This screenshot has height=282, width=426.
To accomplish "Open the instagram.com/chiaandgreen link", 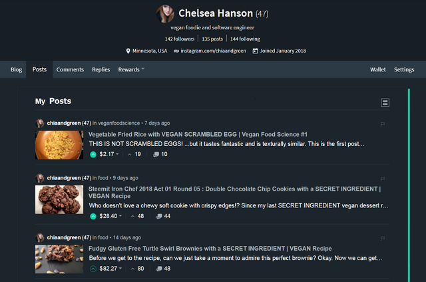I will click(213, 51).
